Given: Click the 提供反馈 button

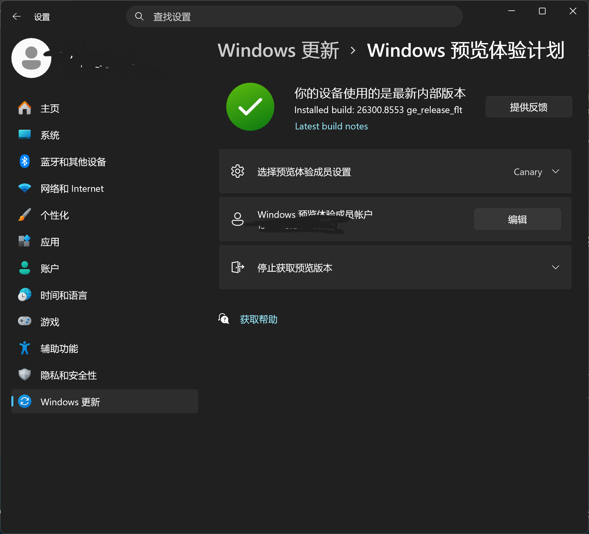Looking at the screenshot, I should click(x=529, y=107).
